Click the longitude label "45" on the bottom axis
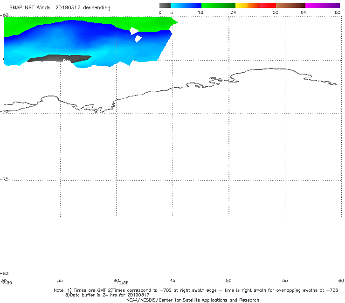This screenshot has height=303, width=345. pyautogui.click(x=172, y=280)
